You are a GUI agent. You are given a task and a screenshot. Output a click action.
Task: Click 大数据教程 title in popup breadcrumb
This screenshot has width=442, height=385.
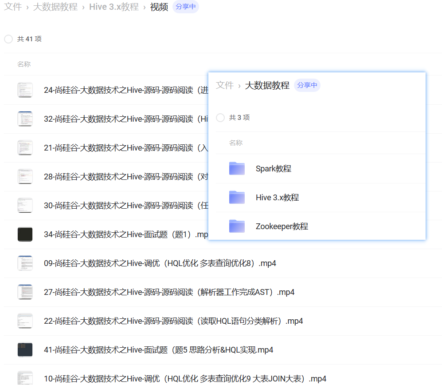coord(267,85)
